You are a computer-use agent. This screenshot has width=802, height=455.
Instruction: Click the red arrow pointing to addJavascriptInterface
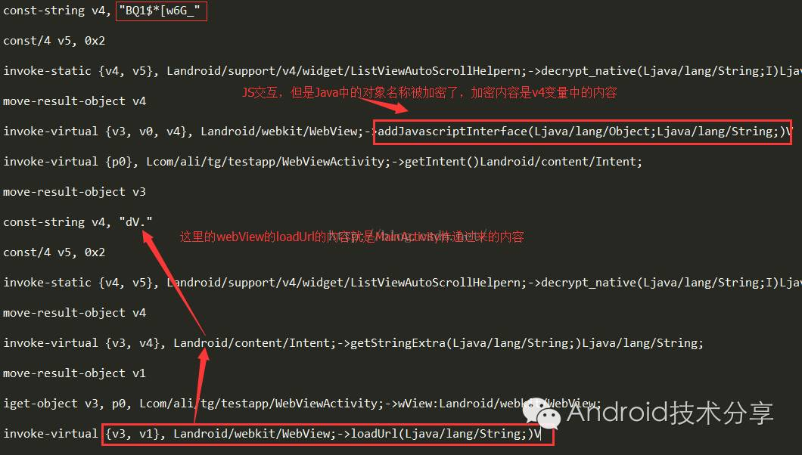(x=384, y=102)
